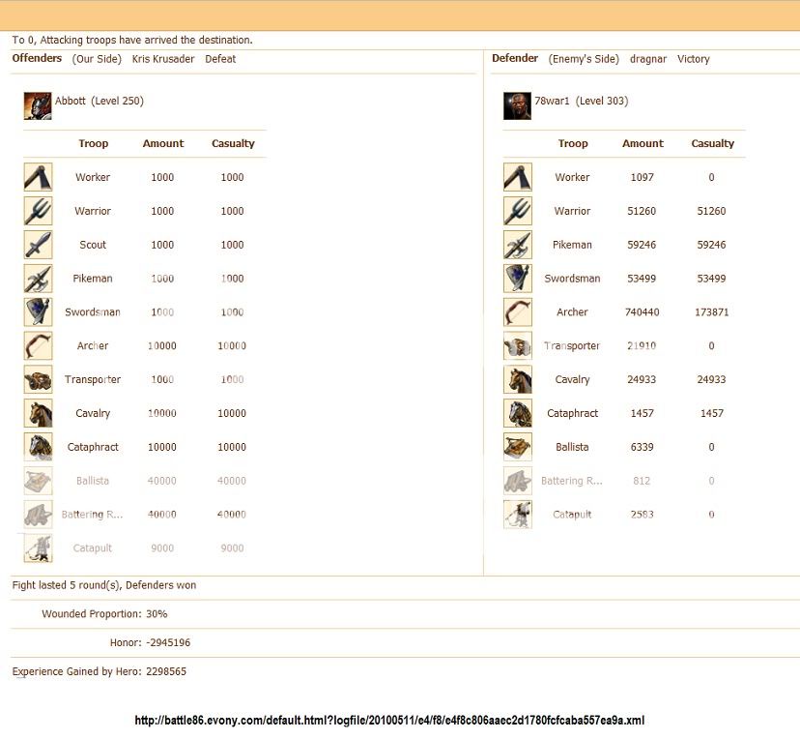The image size is (800, 740).
Task: Click the Offenders' Archer bow icon
Action: click(x=38, y=345)
